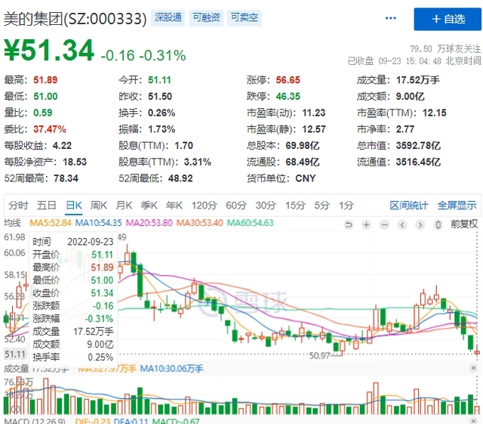Click the 可融资 tag

click(206, 17)
